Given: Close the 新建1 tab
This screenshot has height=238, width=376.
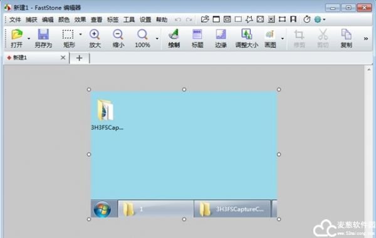Looking at the screenshot, I should point(63,58).
